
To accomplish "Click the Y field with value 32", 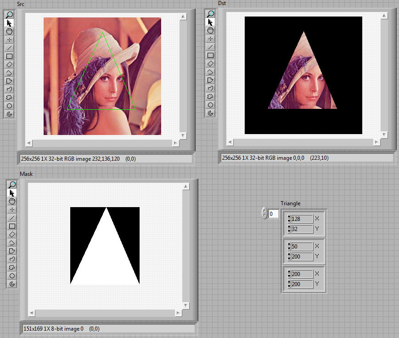I will [302, 229].
